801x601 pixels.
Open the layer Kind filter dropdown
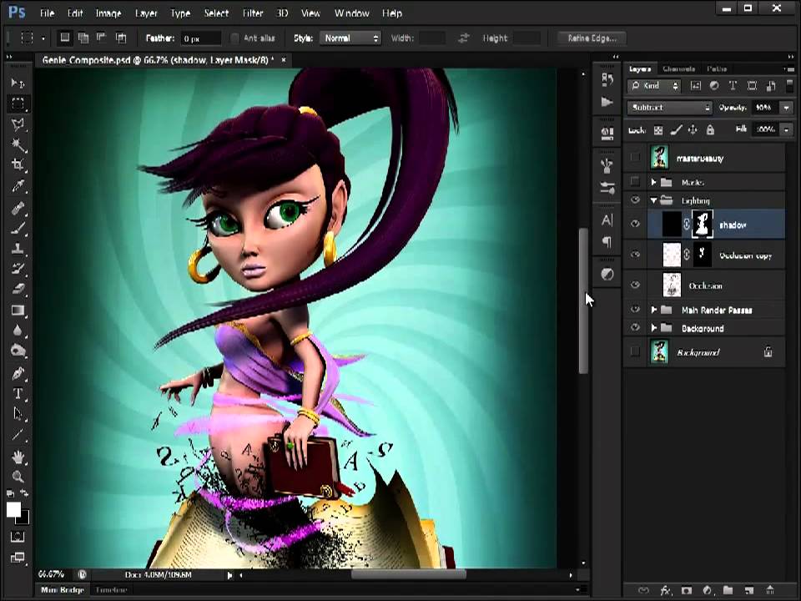654,86
